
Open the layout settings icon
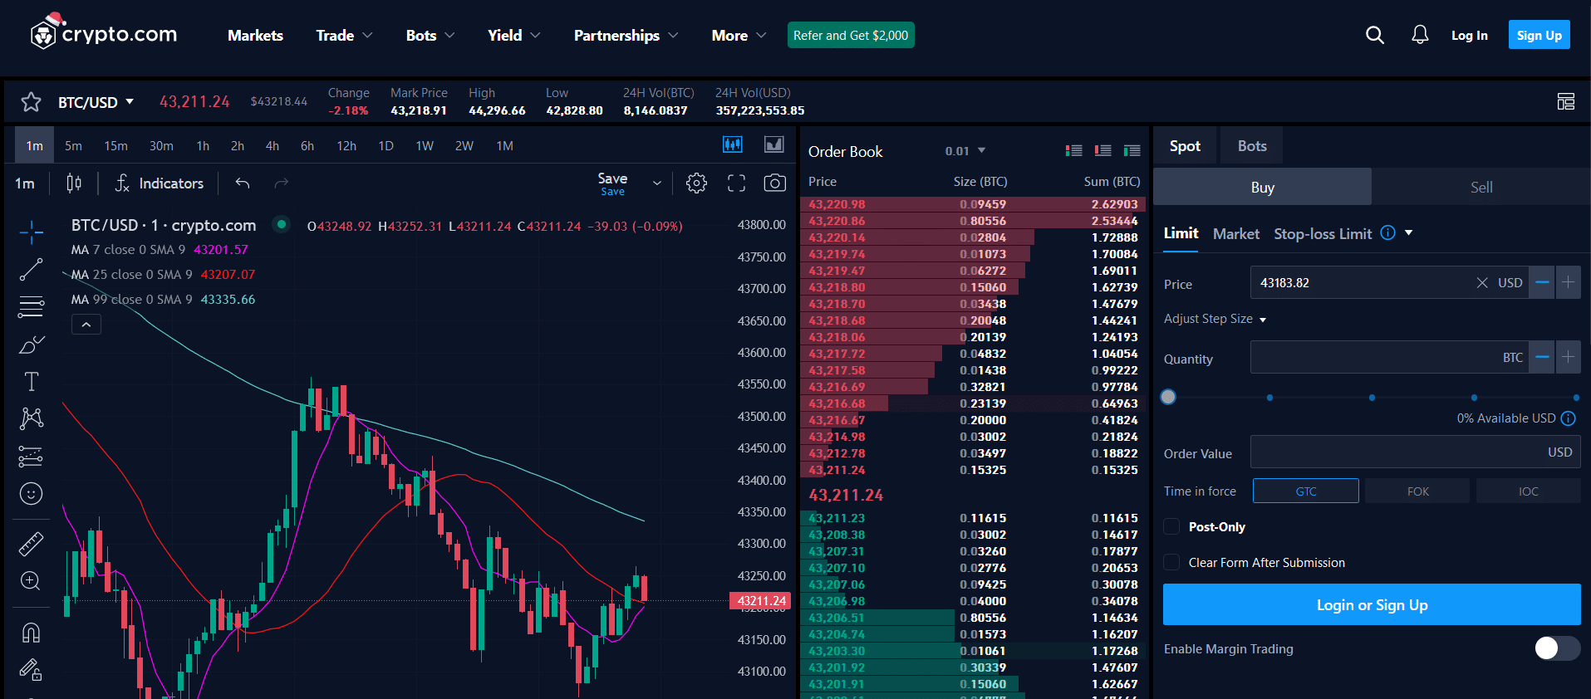coord(1565,101)
